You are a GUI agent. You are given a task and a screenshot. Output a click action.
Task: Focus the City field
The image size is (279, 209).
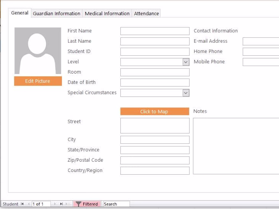tap(155, 140)
